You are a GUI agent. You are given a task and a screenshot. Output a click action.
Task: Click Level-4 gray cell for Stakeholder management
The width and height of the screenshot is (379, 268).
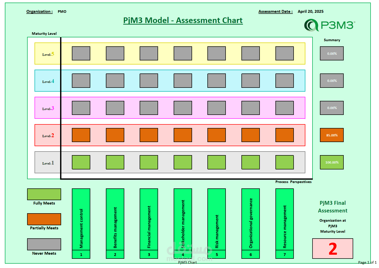[183, 81]
